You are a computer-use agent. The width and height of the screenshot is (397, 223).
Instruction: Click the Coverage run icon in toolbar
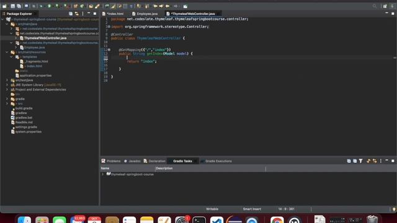[58, 6]
